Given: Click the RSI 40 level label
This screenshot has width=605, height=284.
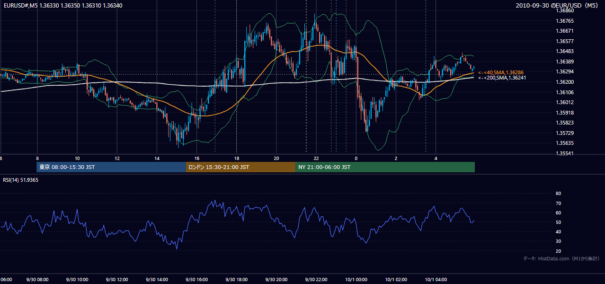Looking at the screenshot, I should (558, 232).
